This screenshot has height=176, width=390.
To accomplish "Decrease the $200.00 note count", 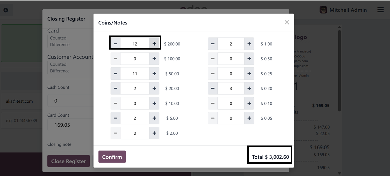I will [x=116, y=44].
